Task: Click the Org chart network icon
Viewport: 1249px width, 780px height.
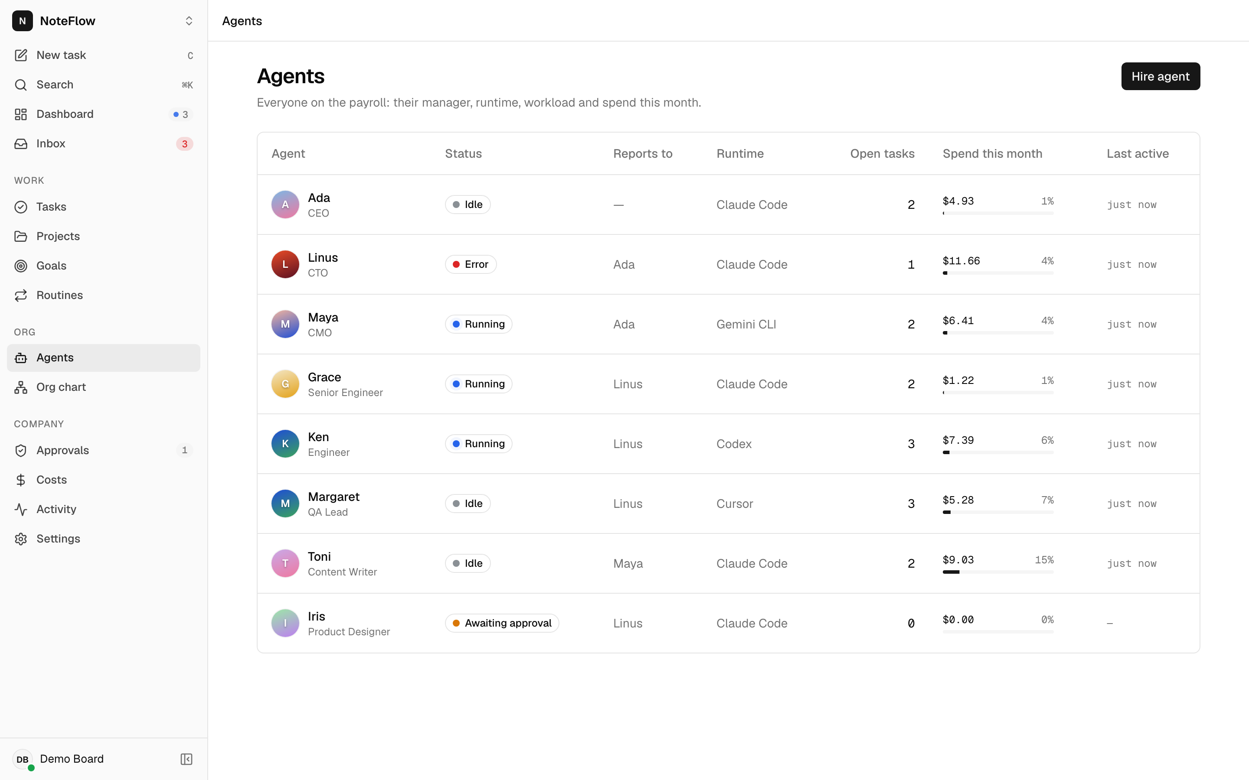Action: [21, 387]
